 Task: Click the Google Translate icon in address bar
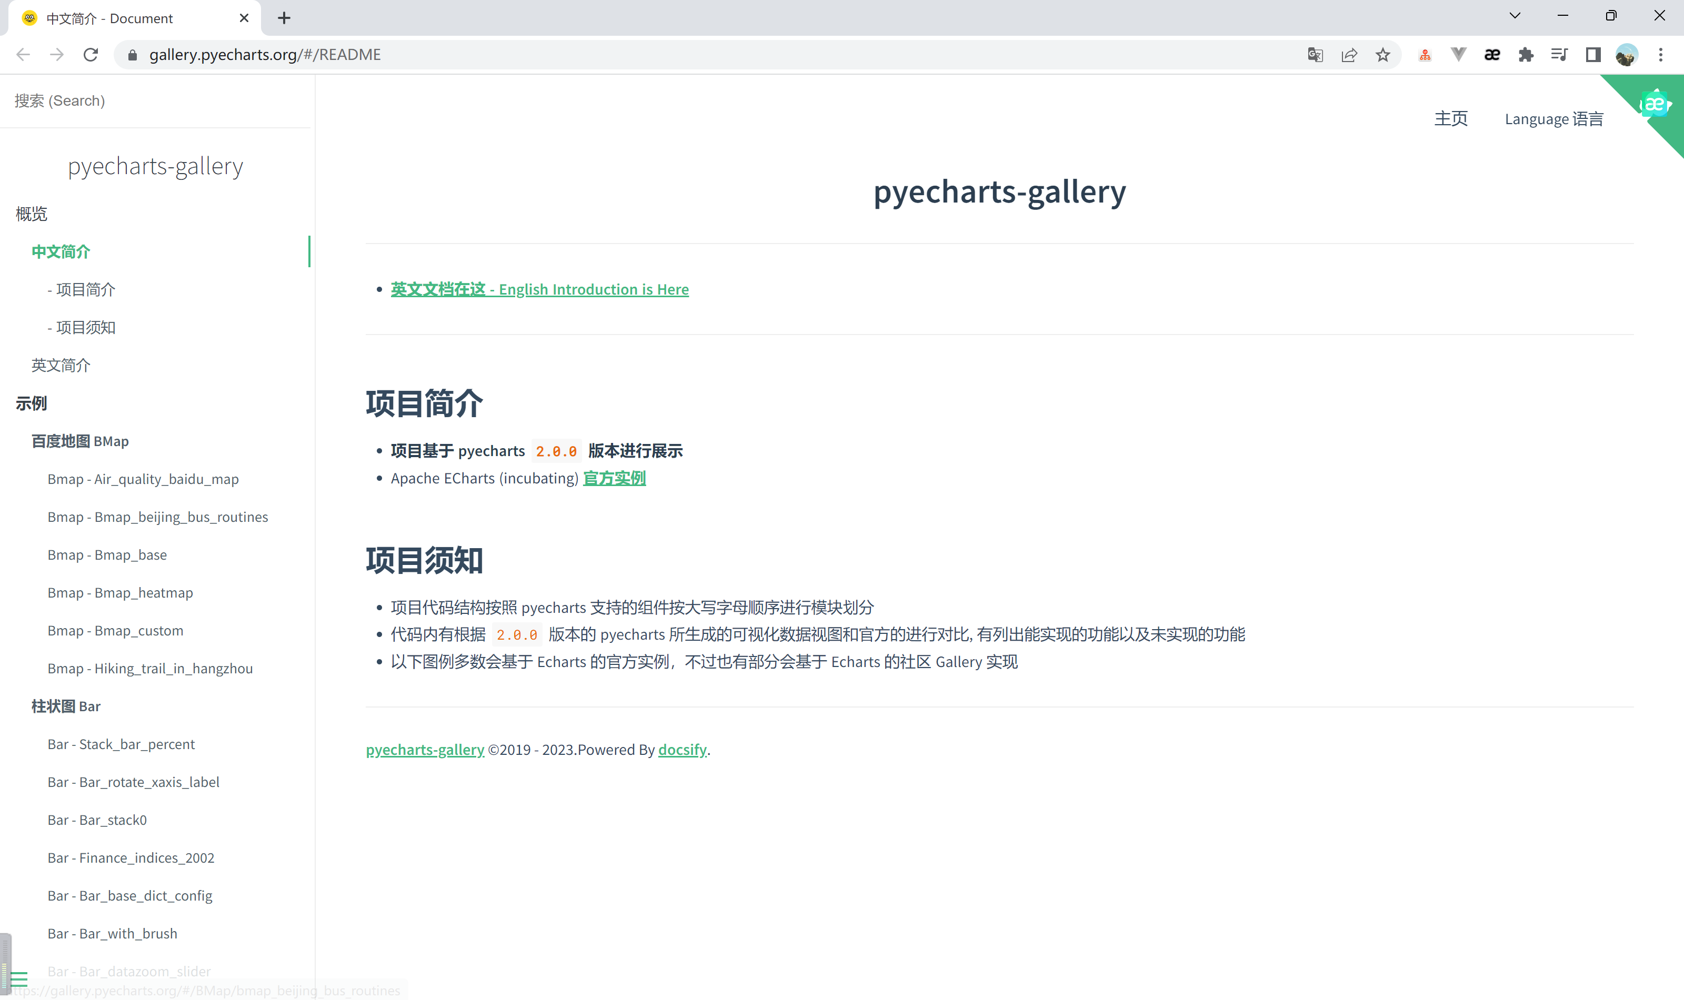pos(1315,55)
